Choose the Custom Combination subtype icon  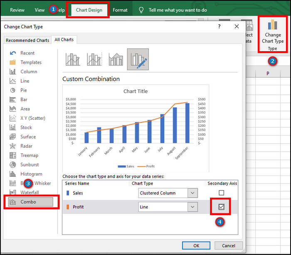(x=138, y=59)
